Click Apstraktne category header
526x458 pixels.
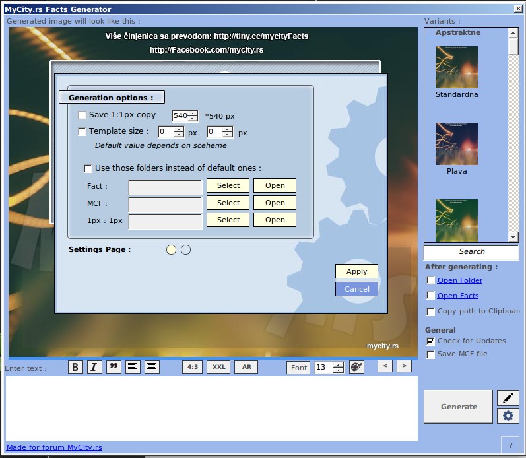tap(458, 32)
